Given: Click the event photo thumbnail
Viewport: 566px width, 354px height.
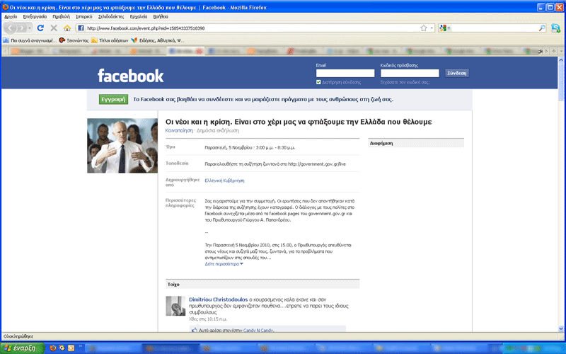Looking at the screenshot, I should (x=122, y=146).
